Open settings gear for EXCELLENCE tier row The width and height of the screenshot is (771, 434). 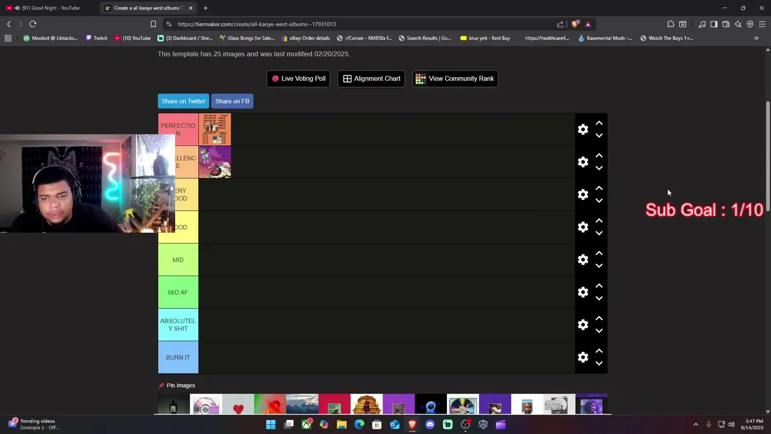(583, 162)
